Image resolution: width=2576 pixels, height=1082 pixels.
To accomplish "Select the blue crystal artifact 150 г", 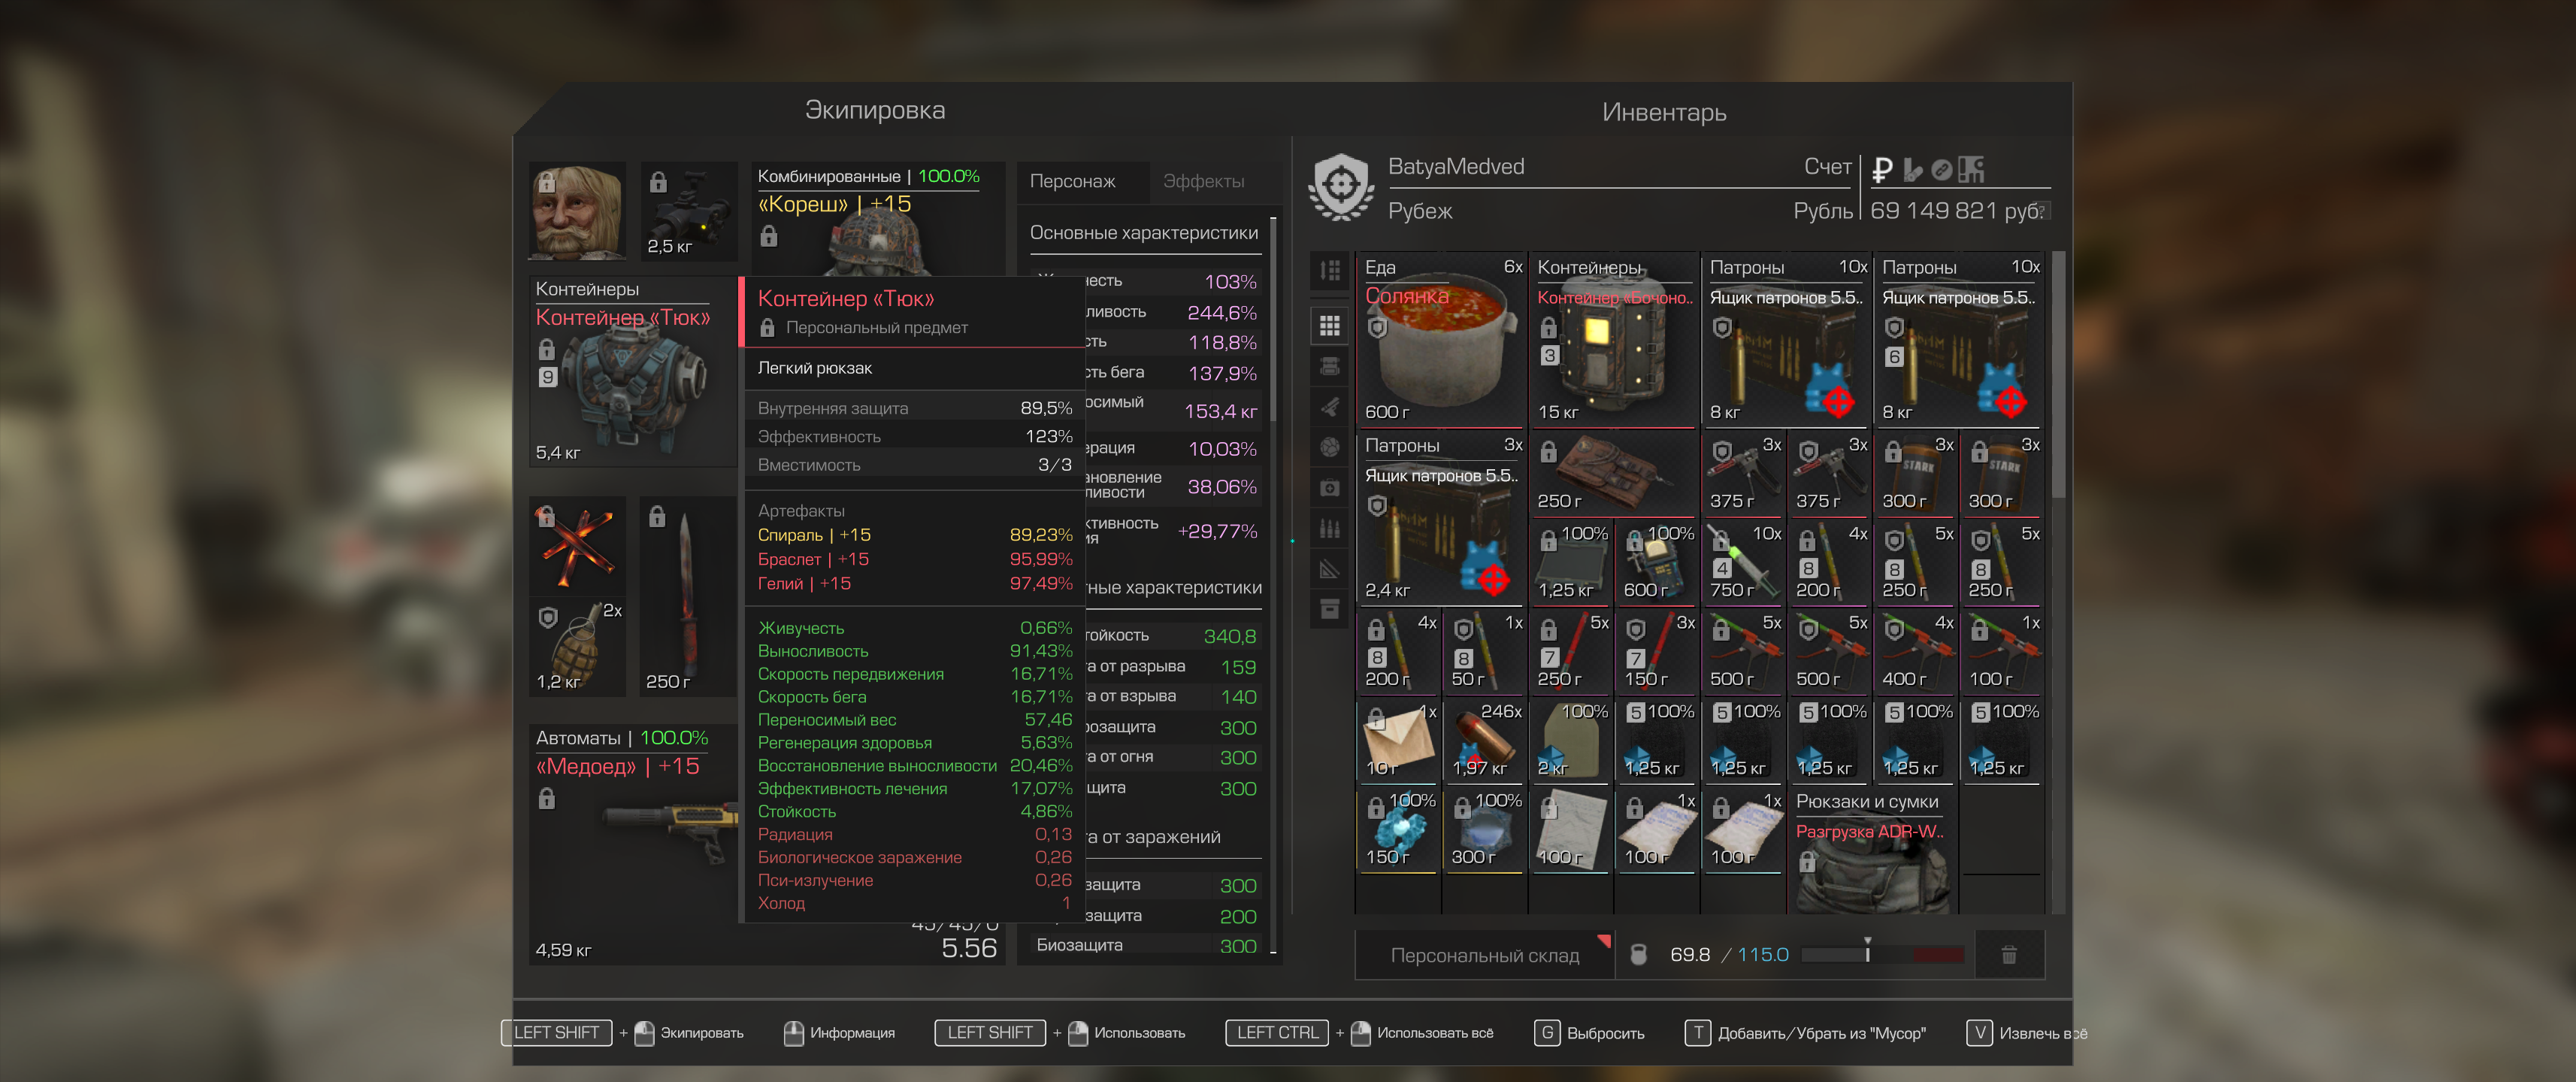I will 1398,829.
